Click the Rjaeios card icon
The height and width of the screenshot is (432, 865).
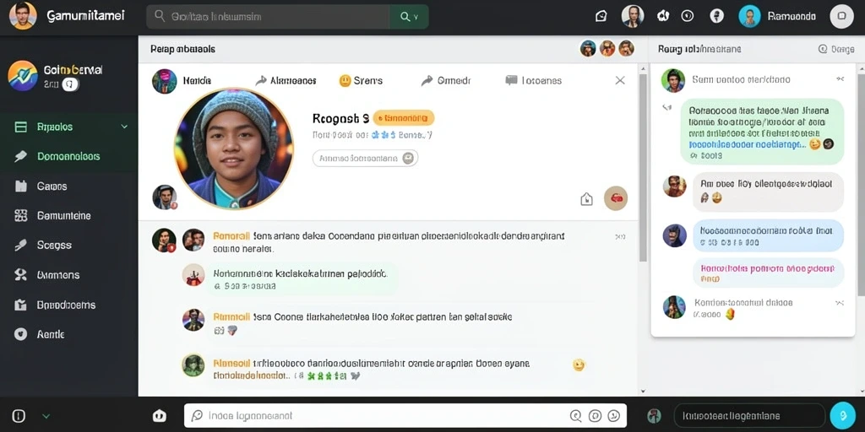[x=20, y=127]
